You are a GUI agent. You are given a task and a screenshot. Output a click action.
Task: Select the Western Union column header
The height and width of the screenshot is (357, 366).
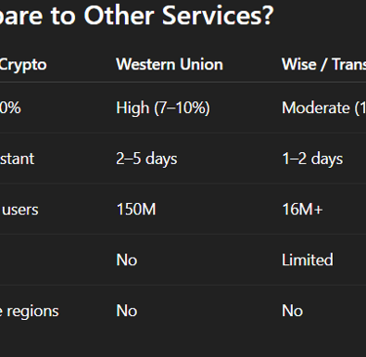170,64
